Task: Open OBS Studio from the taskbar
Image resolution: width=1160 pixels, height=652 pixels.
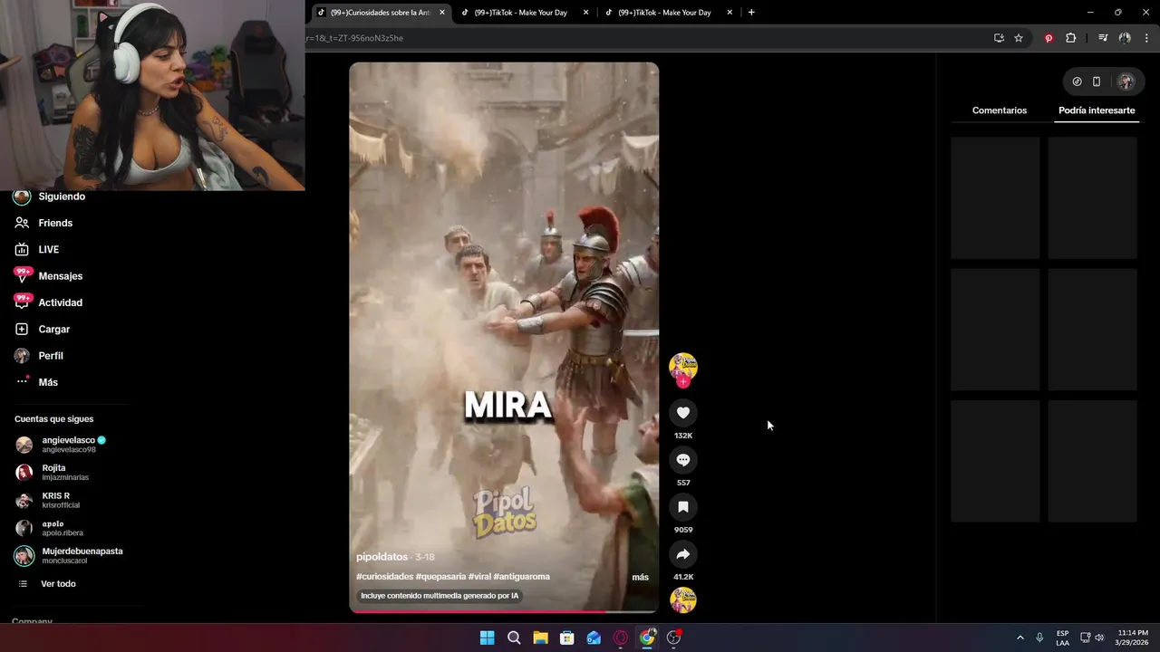Action: (x=673, y=638)
